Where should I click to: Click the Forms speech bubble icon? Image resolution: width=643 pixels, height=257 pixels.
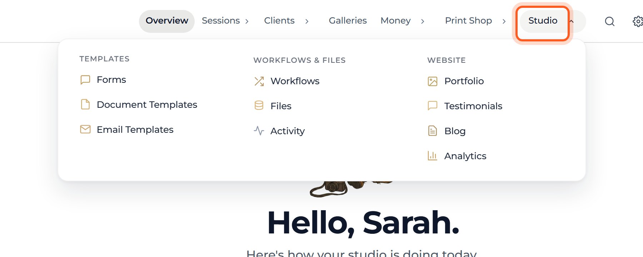tap(85, 80)
